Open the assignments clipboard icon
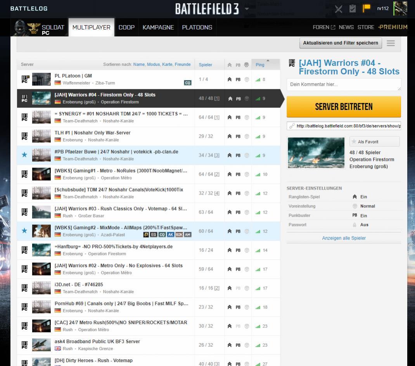This screenshot has width=415, height=366. [353, 9]
